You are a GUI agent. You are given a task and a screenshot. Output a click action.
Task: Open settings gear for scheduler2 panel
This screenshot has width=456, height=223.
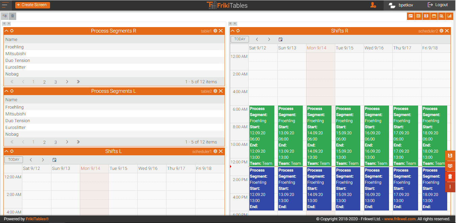pyautogui.click(x=441, y=31)
